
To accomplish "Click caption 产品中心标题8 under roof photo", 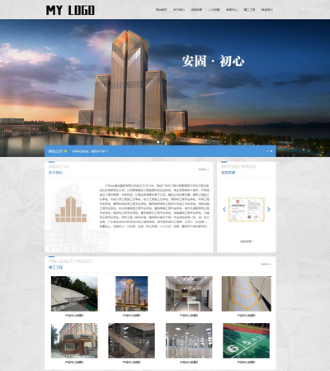I will (74, 316).
